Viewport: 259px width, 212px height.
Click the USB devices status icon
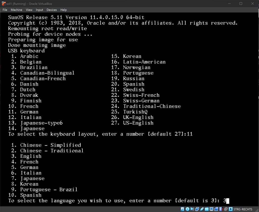click(202, 209)
